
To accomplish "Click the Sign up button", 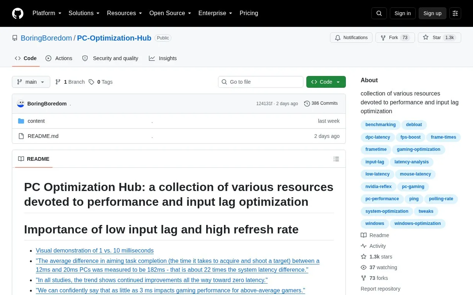I will coord(432,13).
